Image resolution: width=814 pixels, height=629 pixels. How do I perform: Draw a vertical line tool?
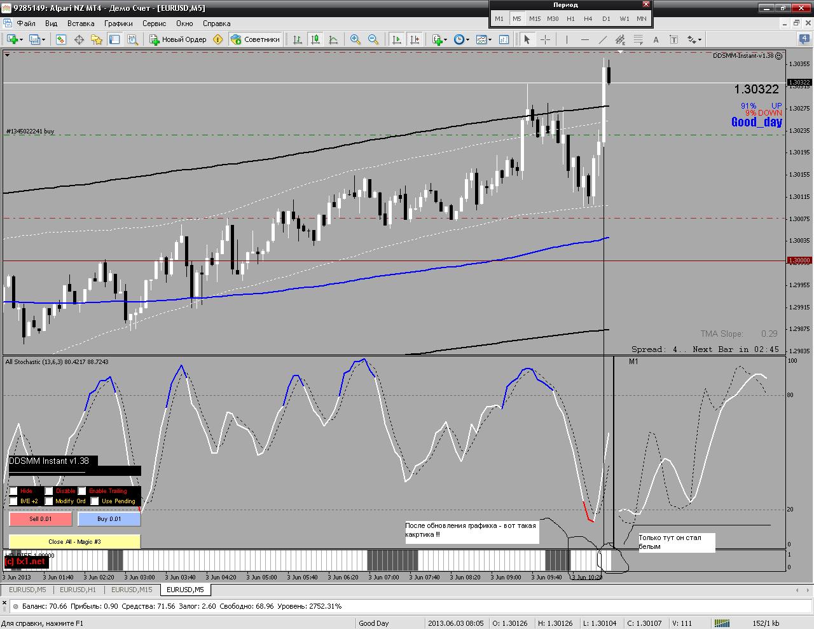[x=567, y=39]
